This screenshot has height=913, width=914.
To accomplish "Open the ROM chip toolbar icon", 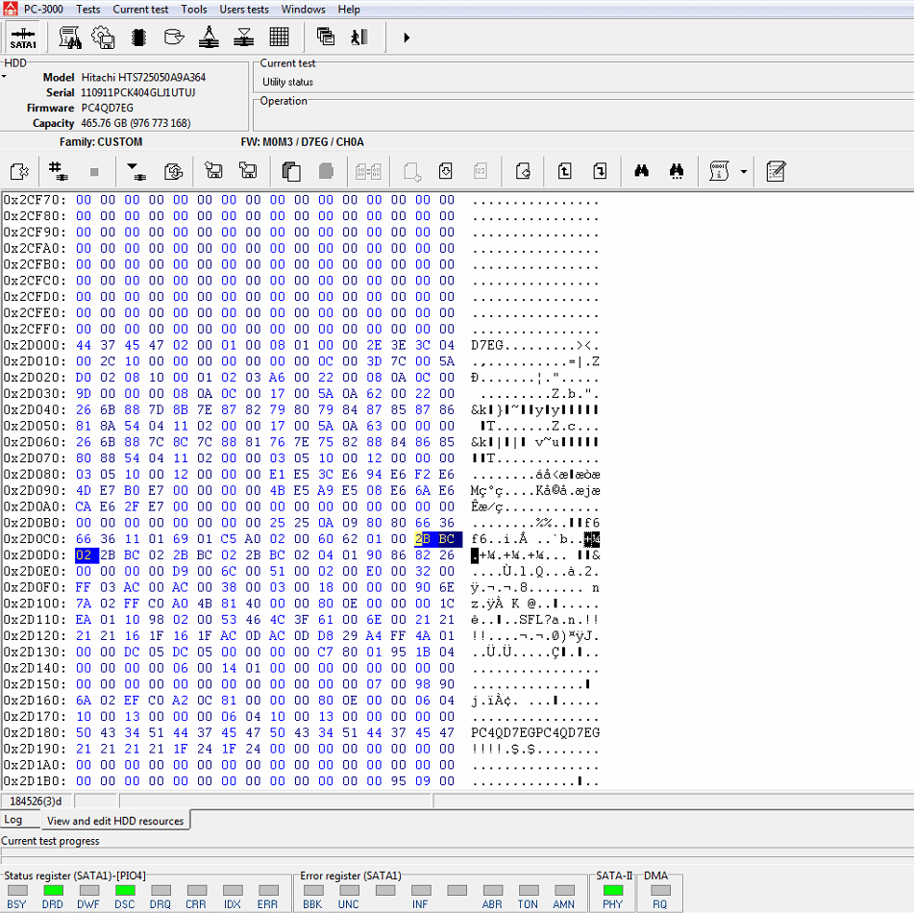I will [x=138, y=37].
